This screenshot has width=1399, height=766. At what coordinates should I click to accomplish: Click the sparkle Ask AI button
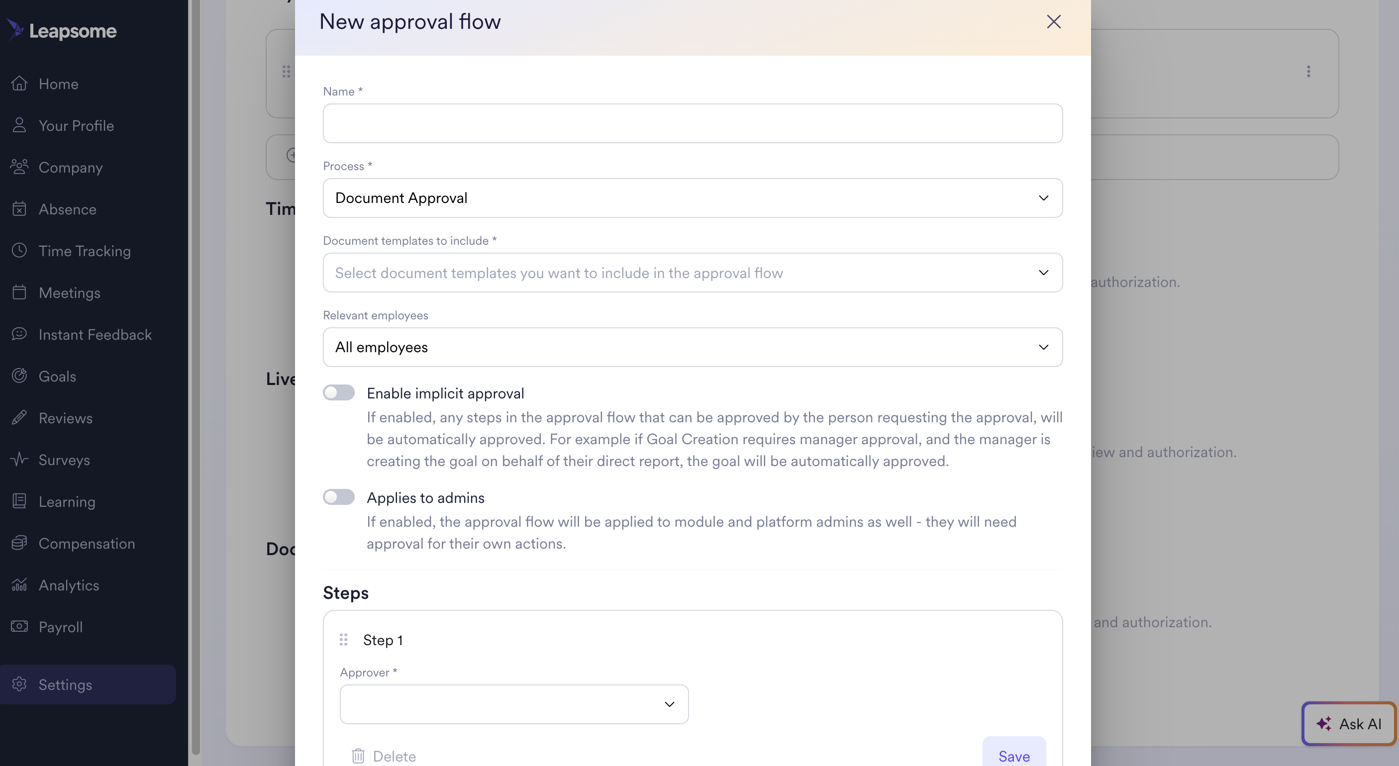point(1348,724)
